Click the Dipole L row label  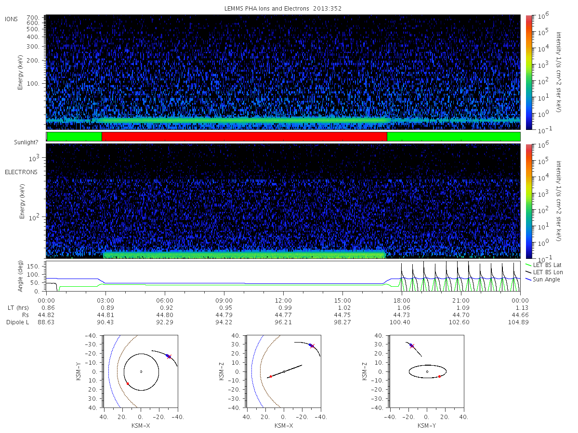coord(17,322)
